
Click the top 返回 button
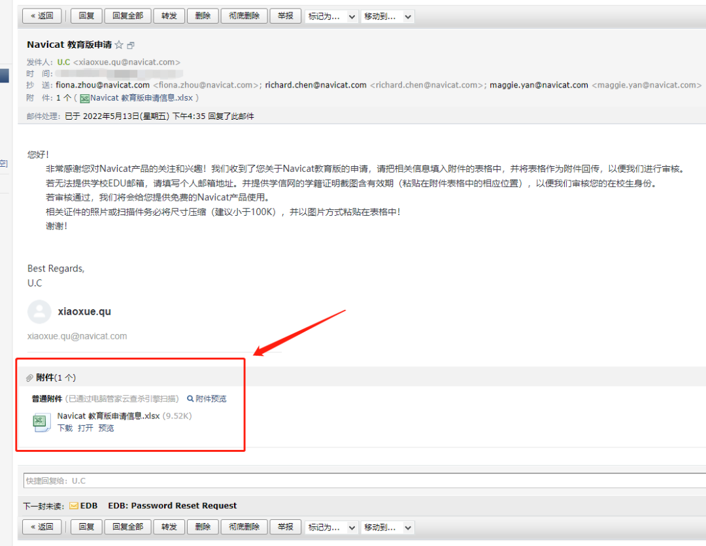point(42,16)
